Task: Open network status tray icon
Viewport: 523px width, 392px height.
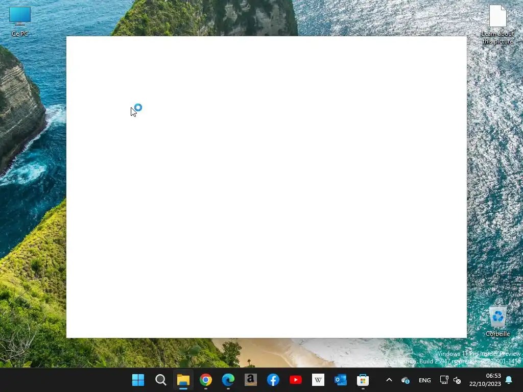Action: pos(444,380)
